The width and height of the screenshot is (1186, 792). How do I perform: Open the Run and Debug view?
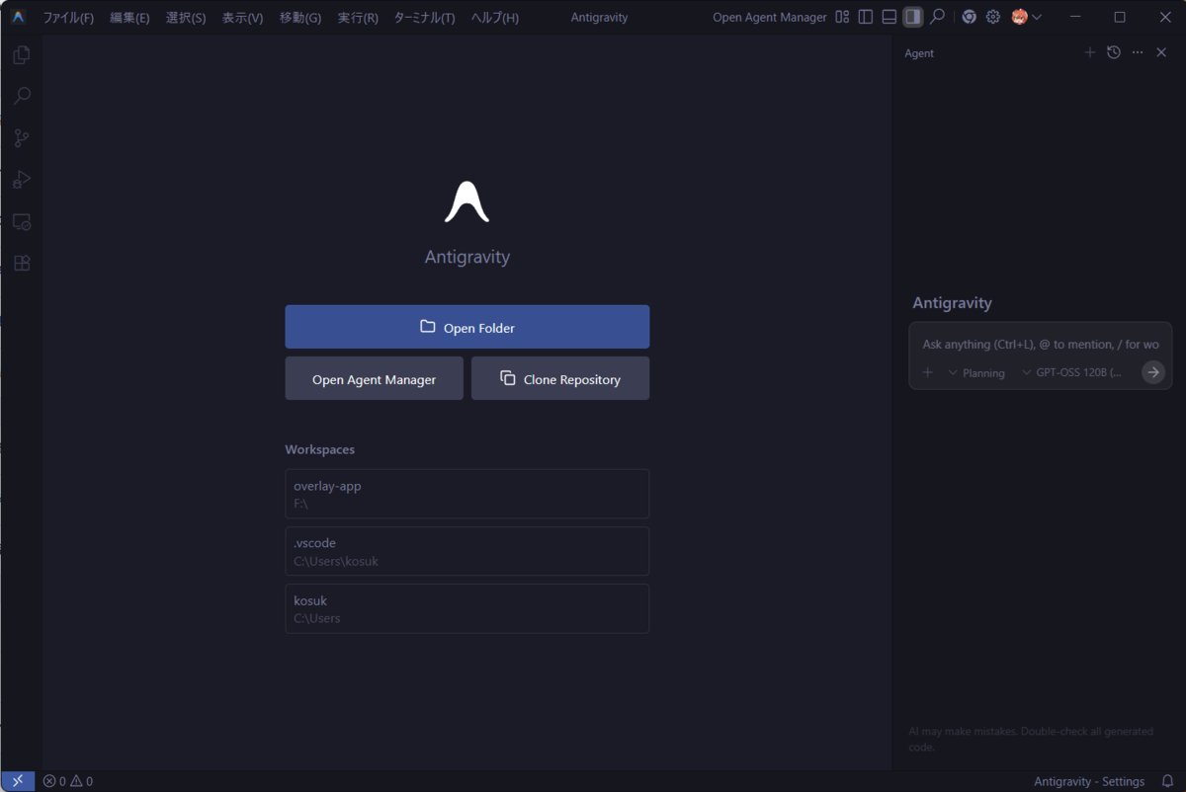pyautogui.click(x=21, y=180)
